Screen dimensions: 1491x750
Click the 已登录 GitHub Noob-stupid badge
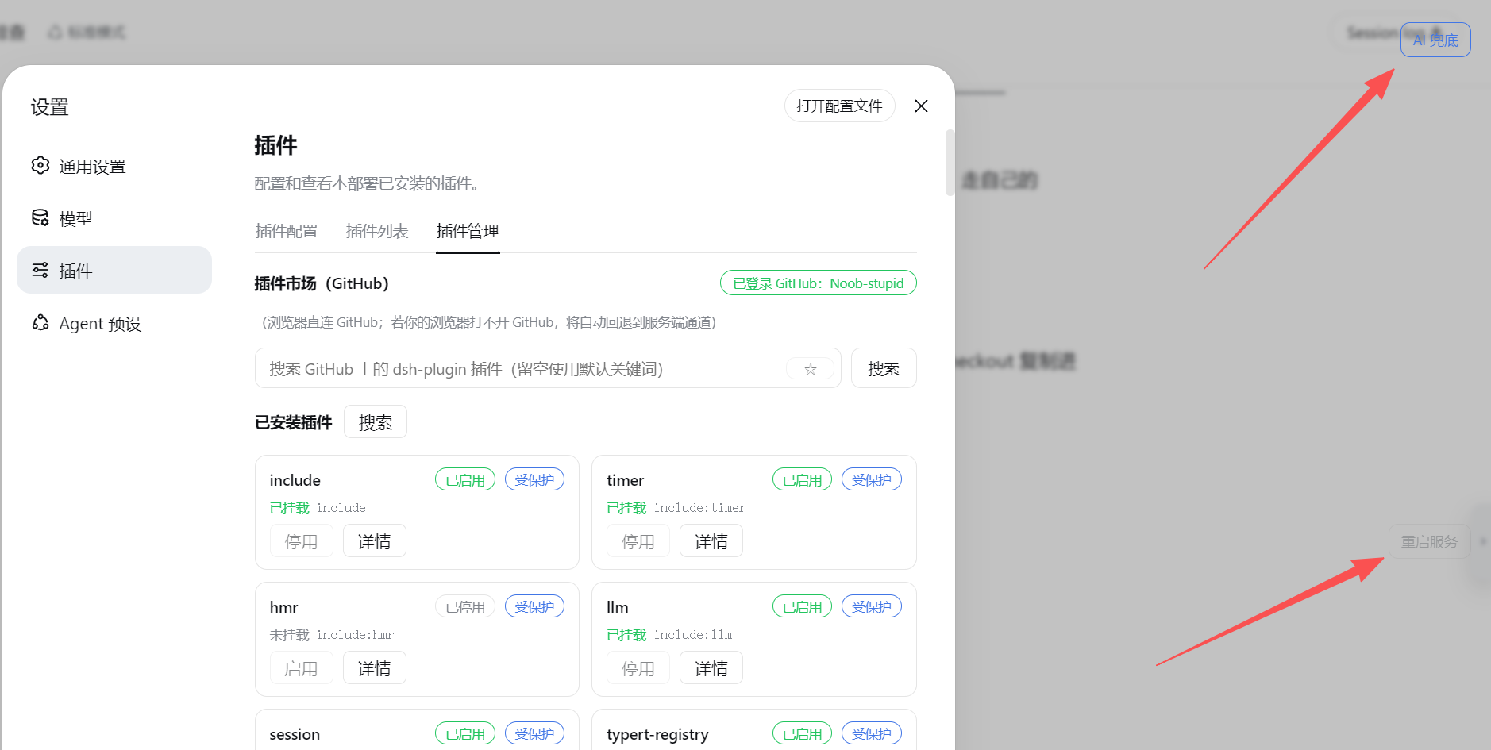pos(818,283)
